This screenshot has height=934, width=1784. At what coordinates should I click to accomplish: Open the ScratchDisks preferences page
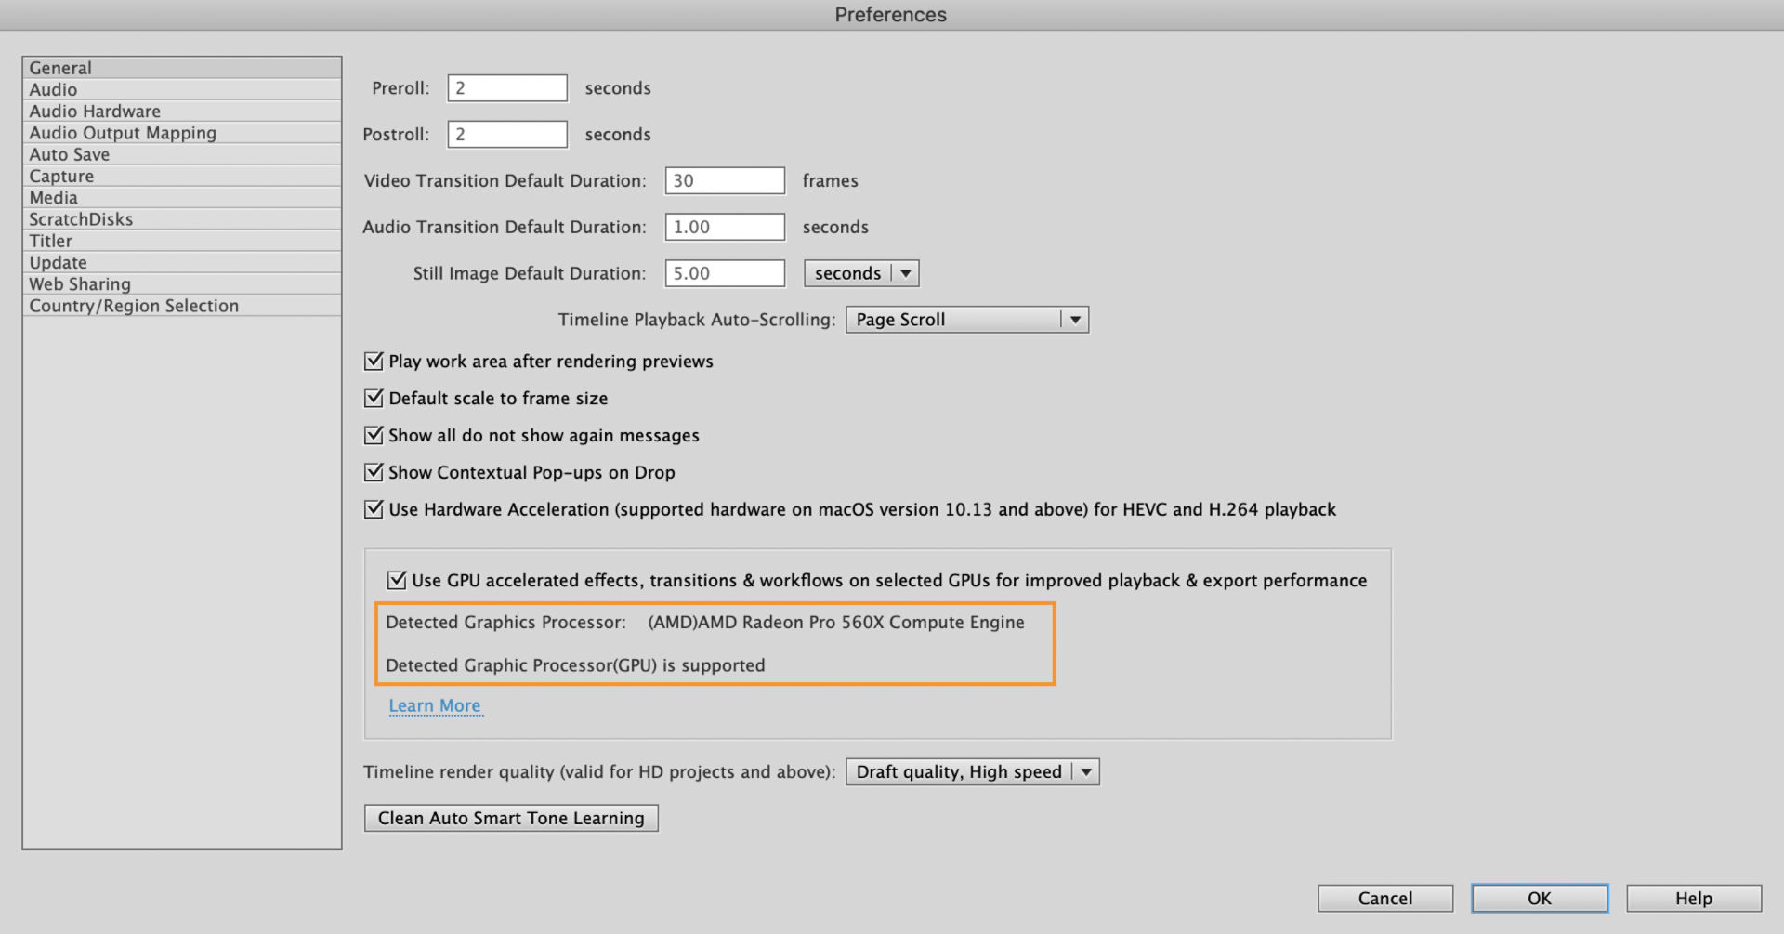(80, 218)
